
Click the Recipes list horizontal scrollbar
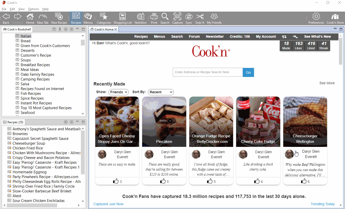(x=32, y=205)
